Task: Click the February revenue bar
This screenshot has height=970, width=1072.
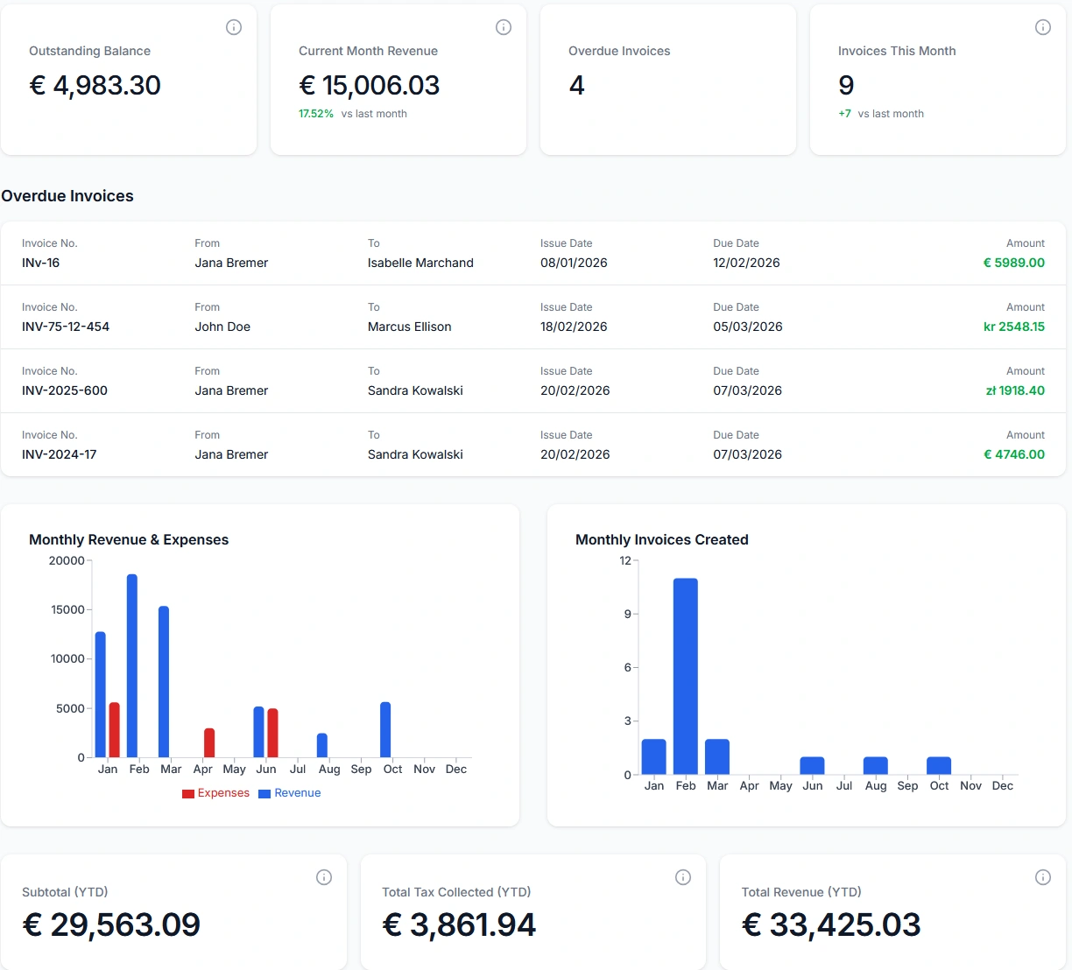Action: coord(131,665)
